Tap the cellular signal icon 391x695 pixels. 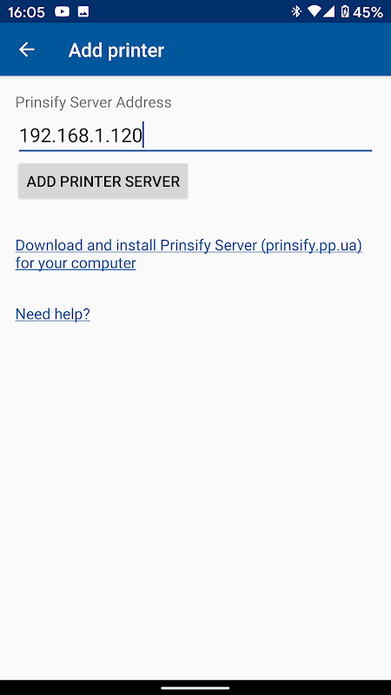point(328,11)
